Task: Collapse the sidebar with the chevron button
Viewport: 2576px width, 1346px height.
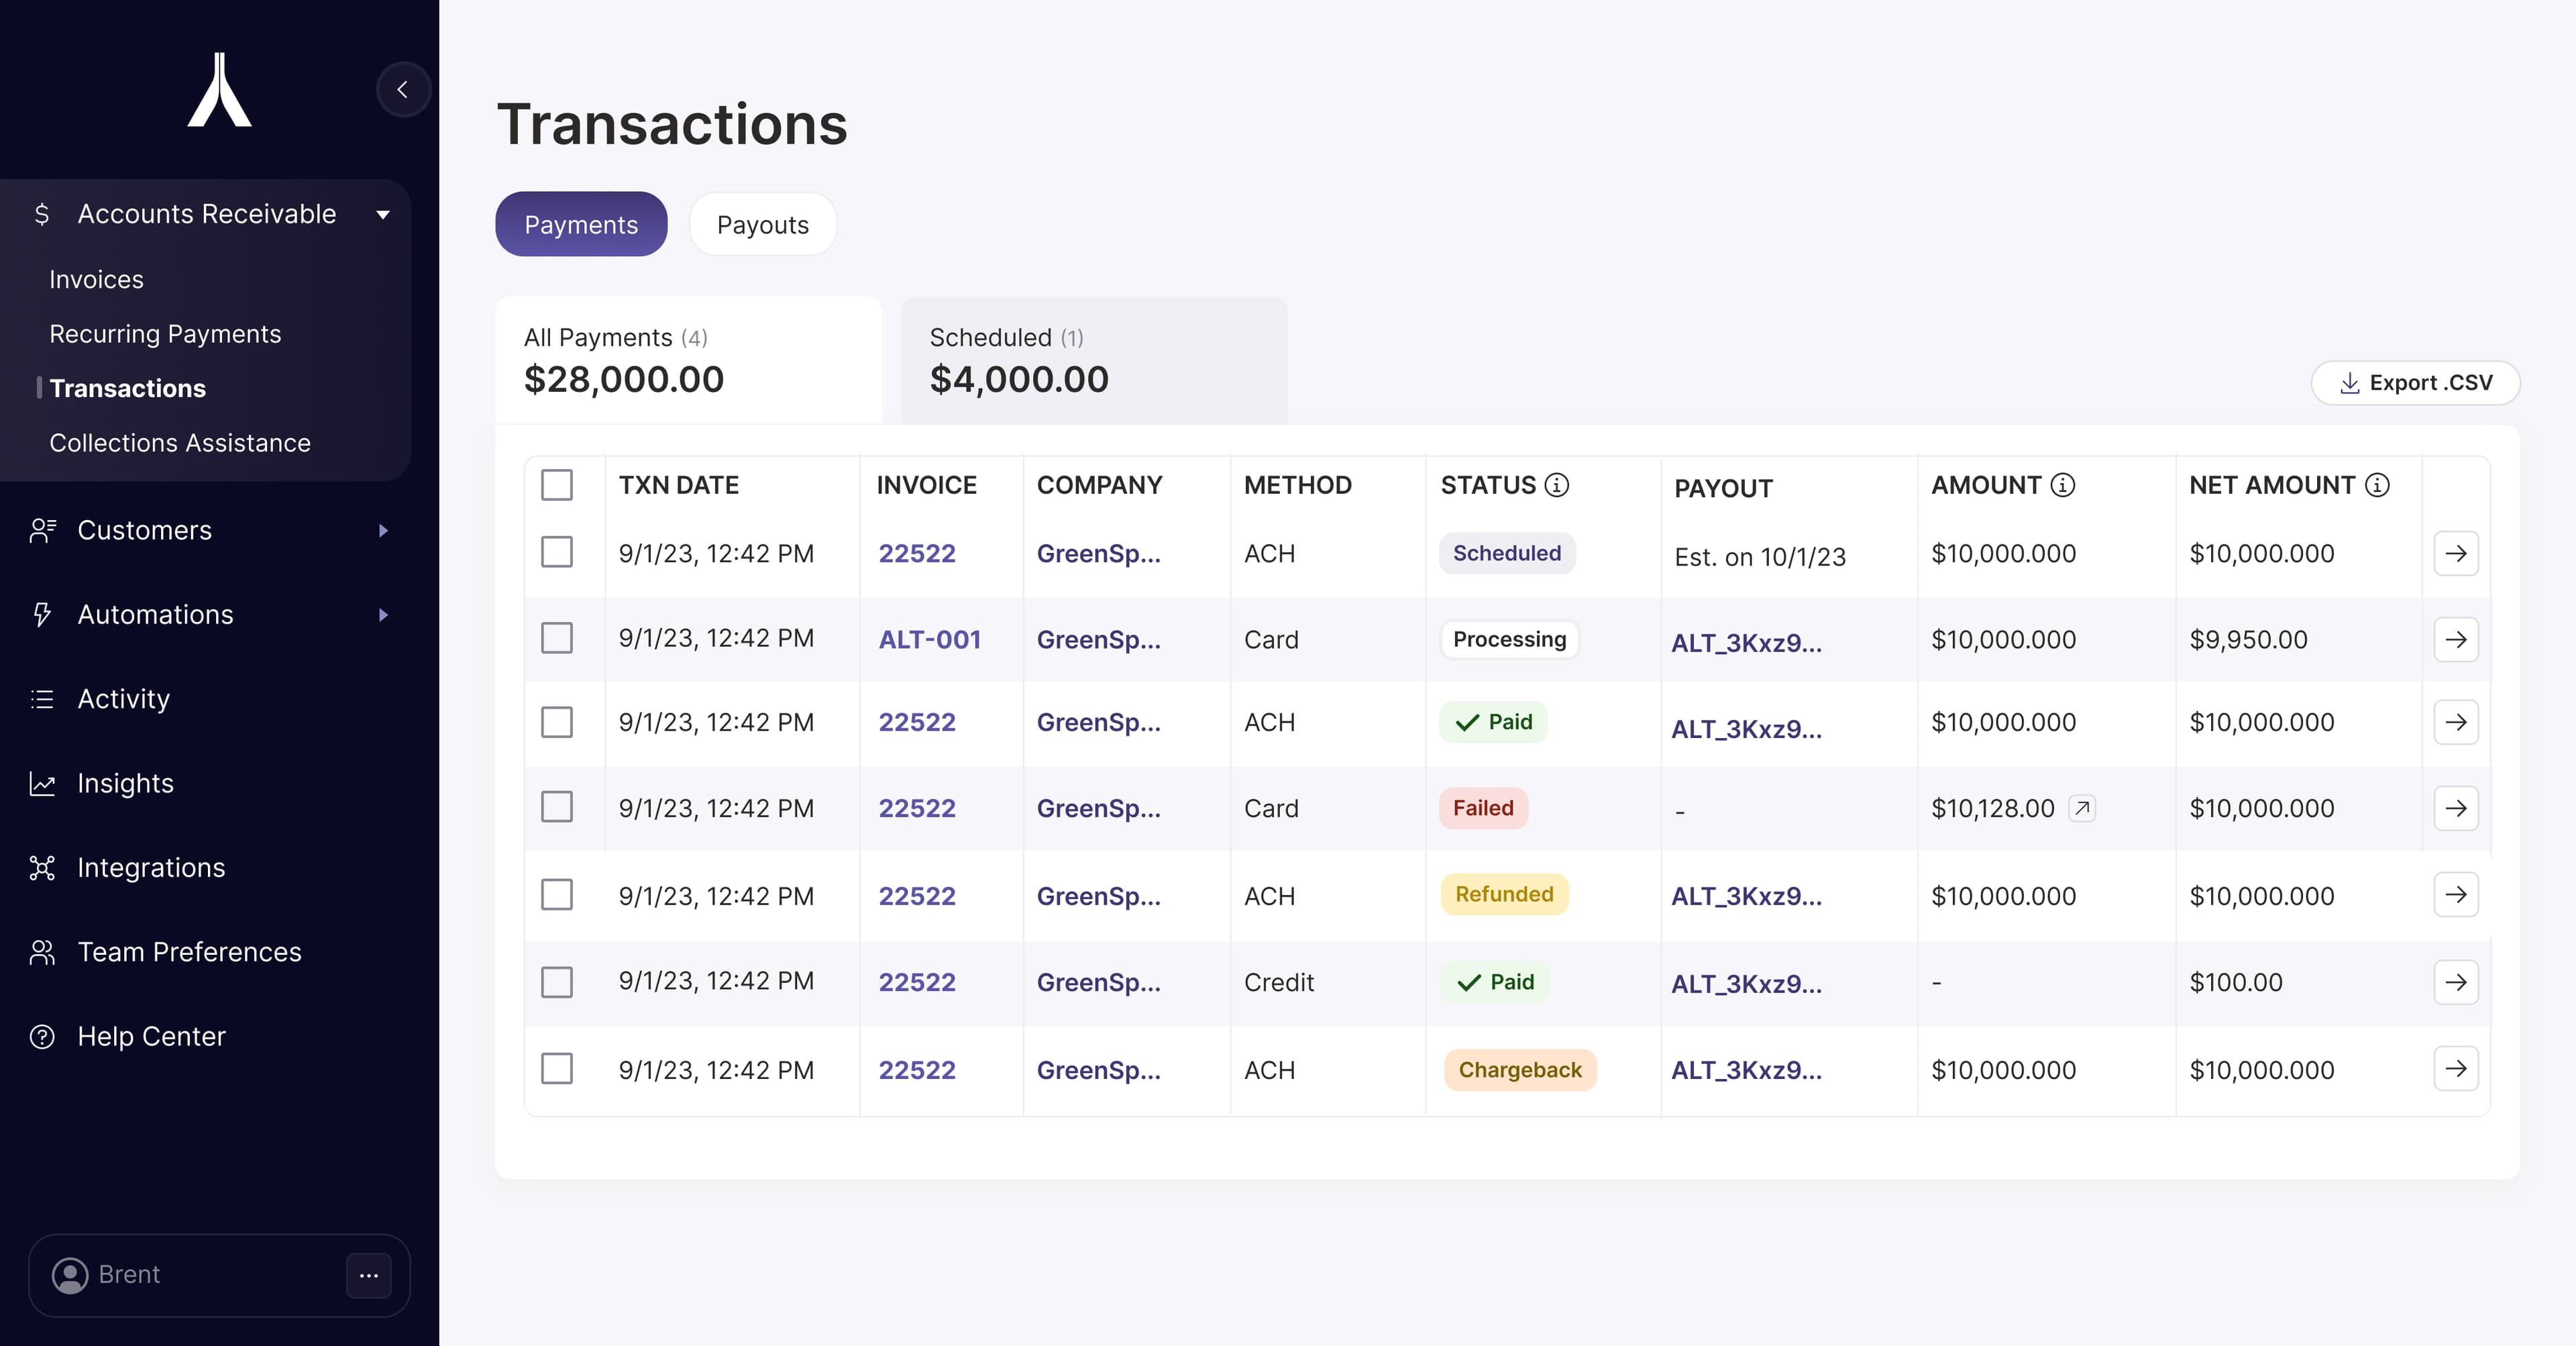Action: (x=403, y=90)
